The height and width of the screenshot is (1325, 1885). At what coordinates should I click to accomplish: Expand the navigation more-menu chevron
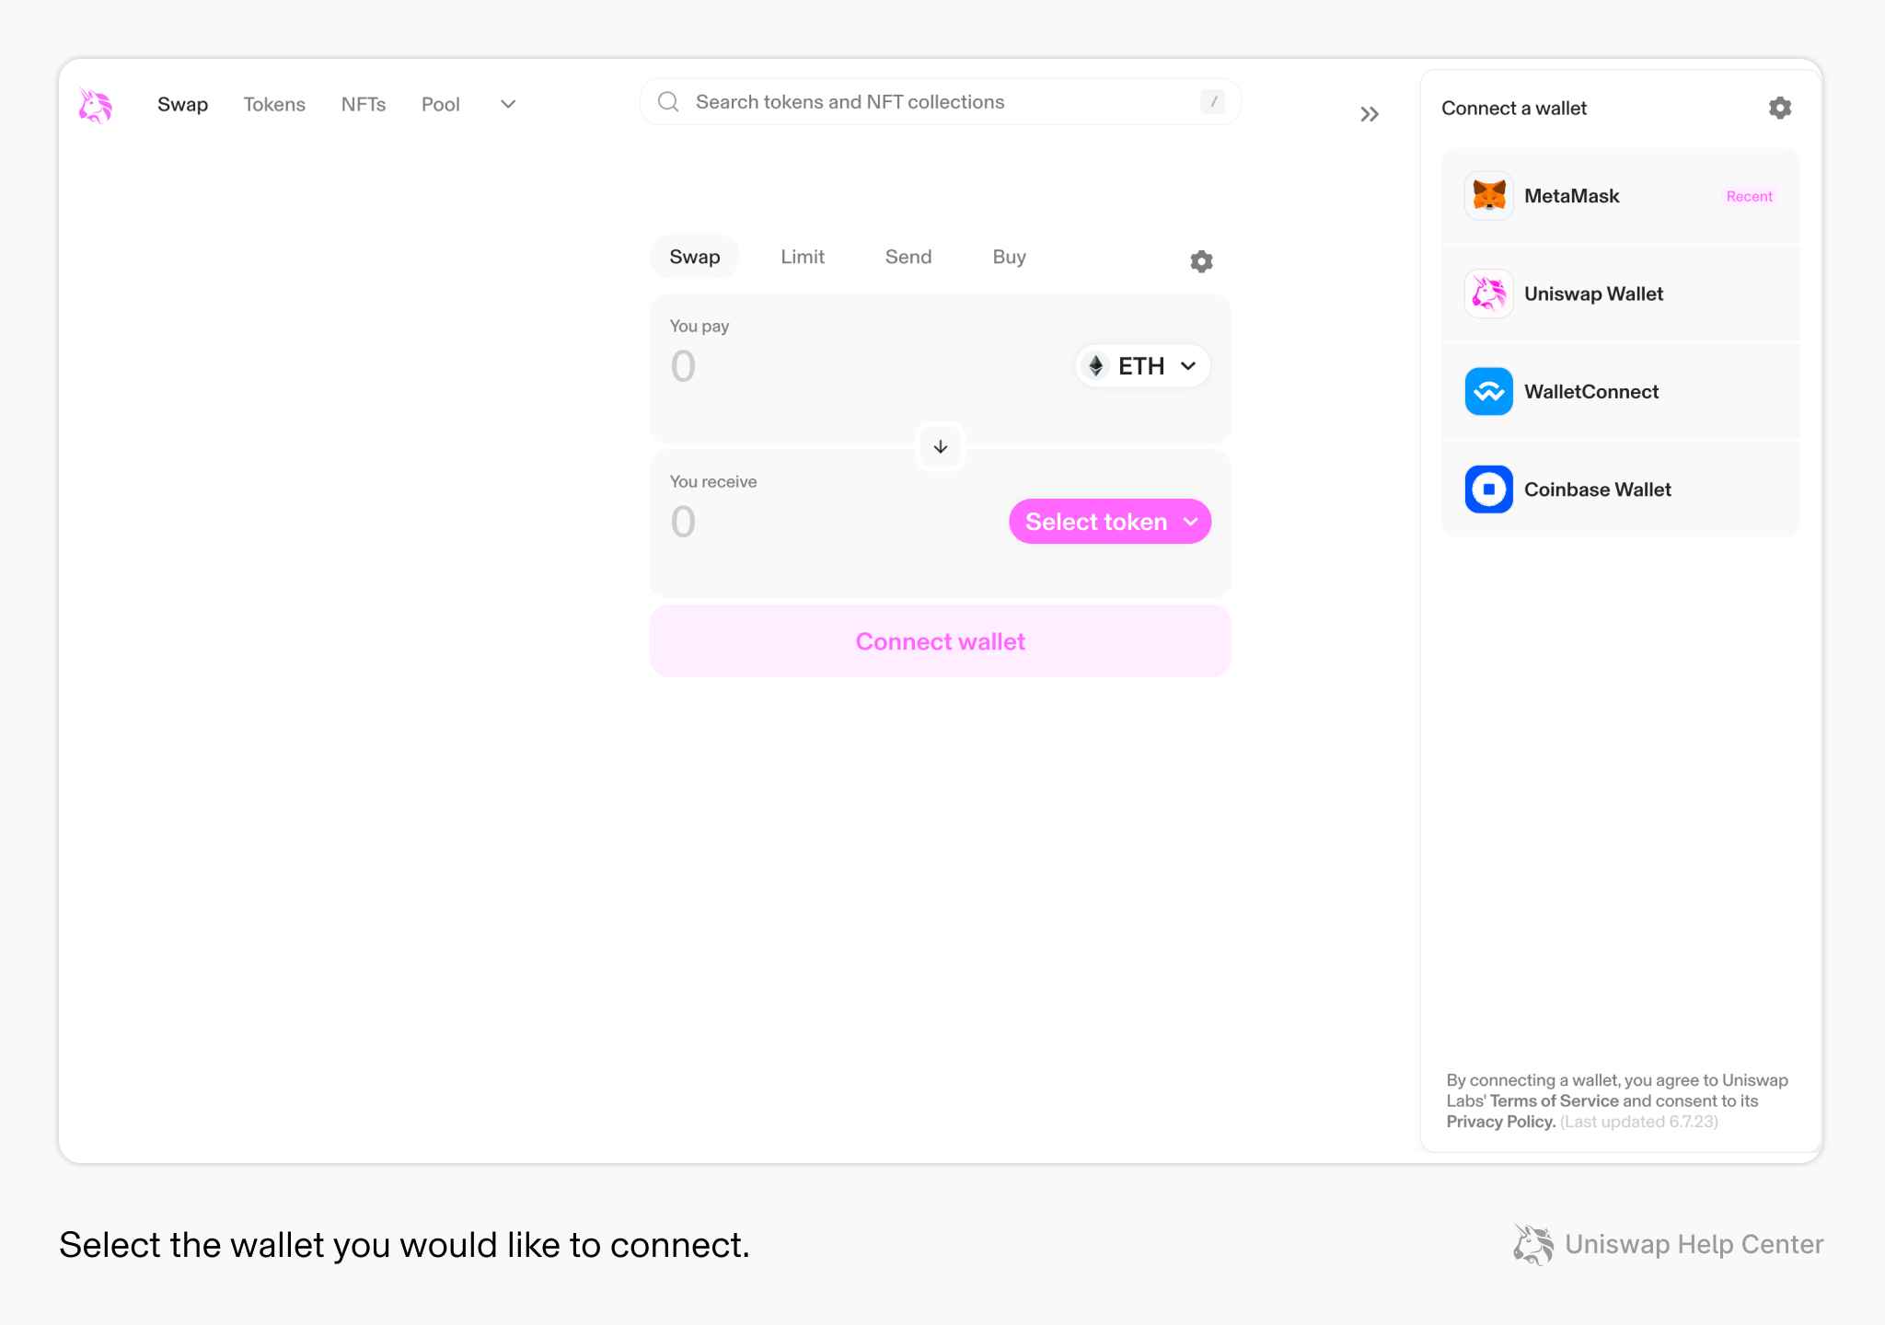508,105
